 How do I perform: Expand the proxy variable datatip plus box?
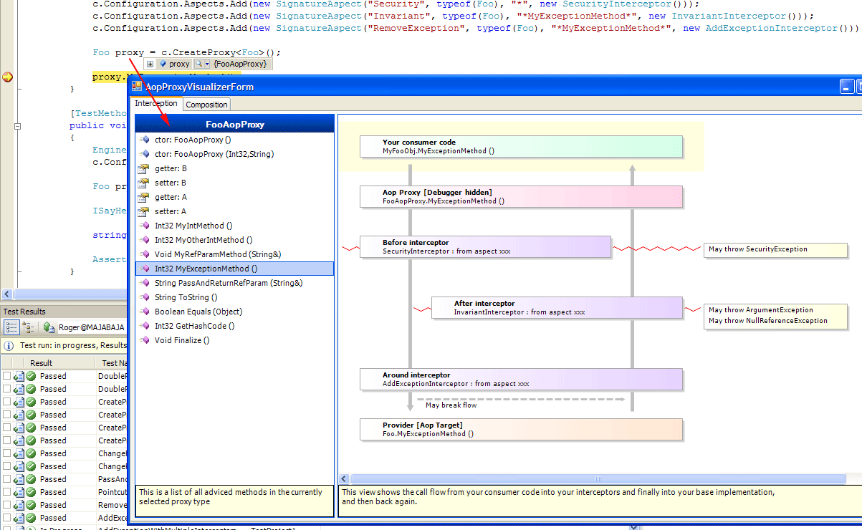coord(150,64)
